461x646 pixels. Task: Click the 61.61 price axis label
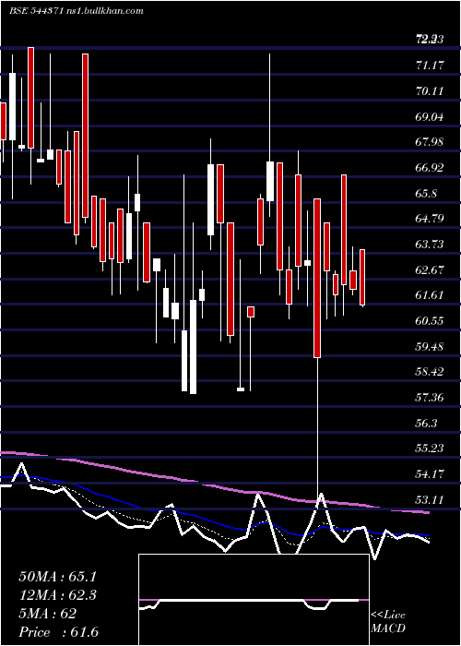pos(430,295)
